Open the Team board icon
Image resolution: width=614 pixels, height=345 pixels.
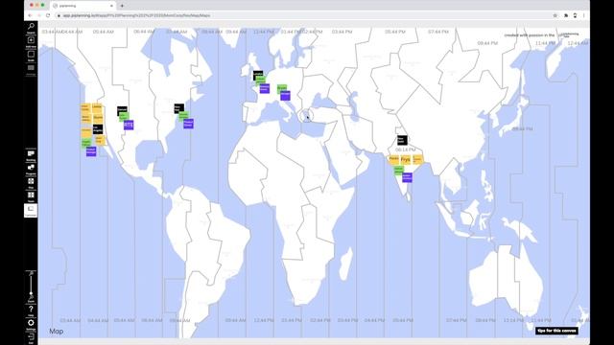click(31, 195)
